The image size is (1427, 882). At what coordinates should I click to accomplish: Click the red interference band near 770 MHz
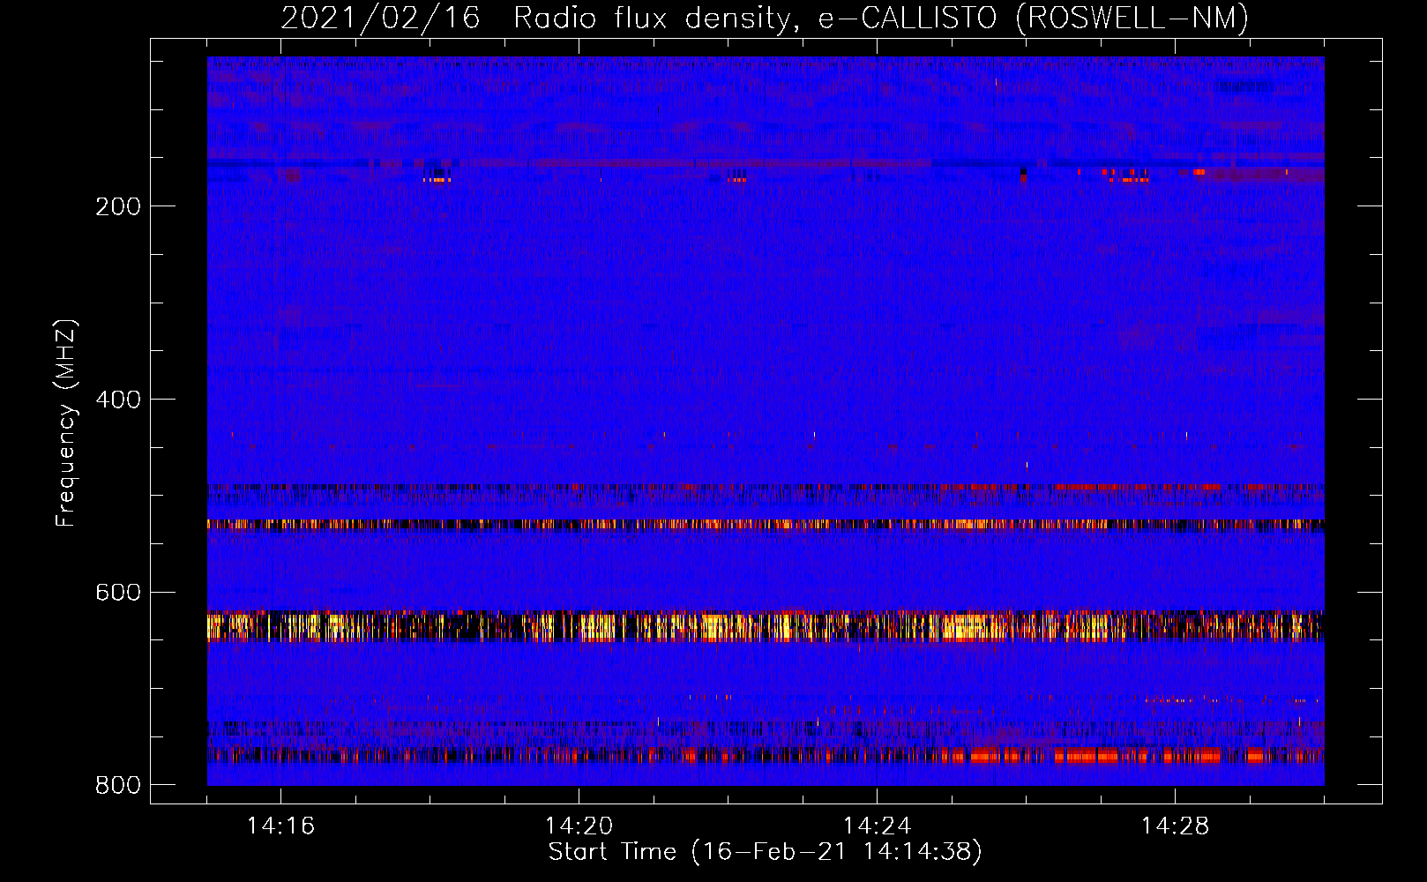[x=766, y=756]
